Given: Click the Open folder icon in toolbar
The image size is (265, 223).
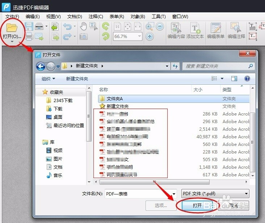Looking at the screenshot, I should 12,28.
